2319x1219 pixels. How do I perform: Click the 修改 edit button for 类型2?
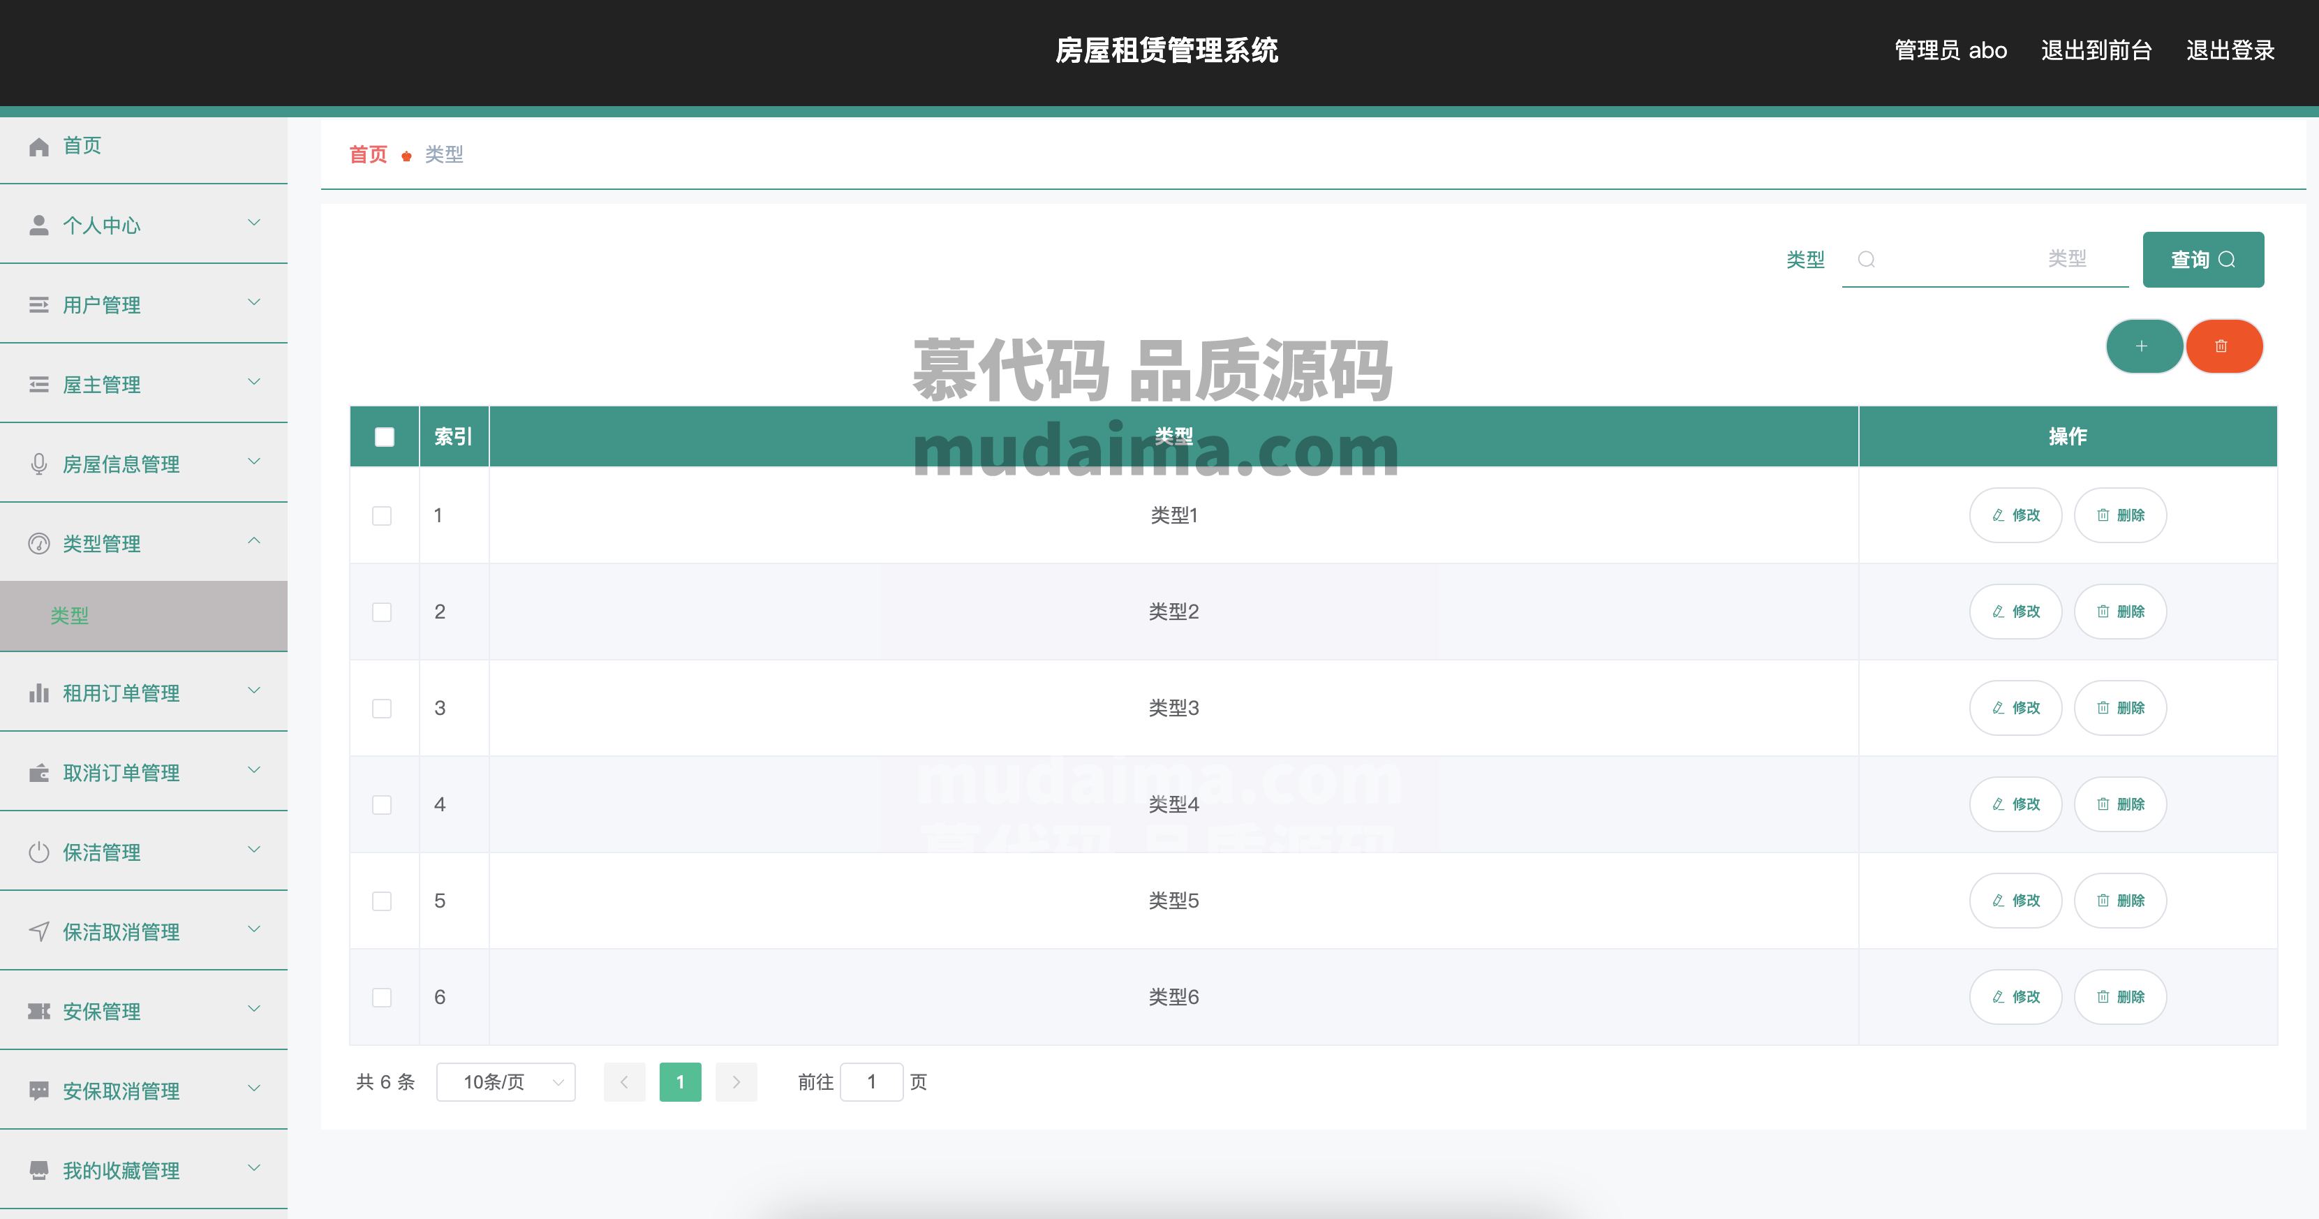tap(2015, 612)
